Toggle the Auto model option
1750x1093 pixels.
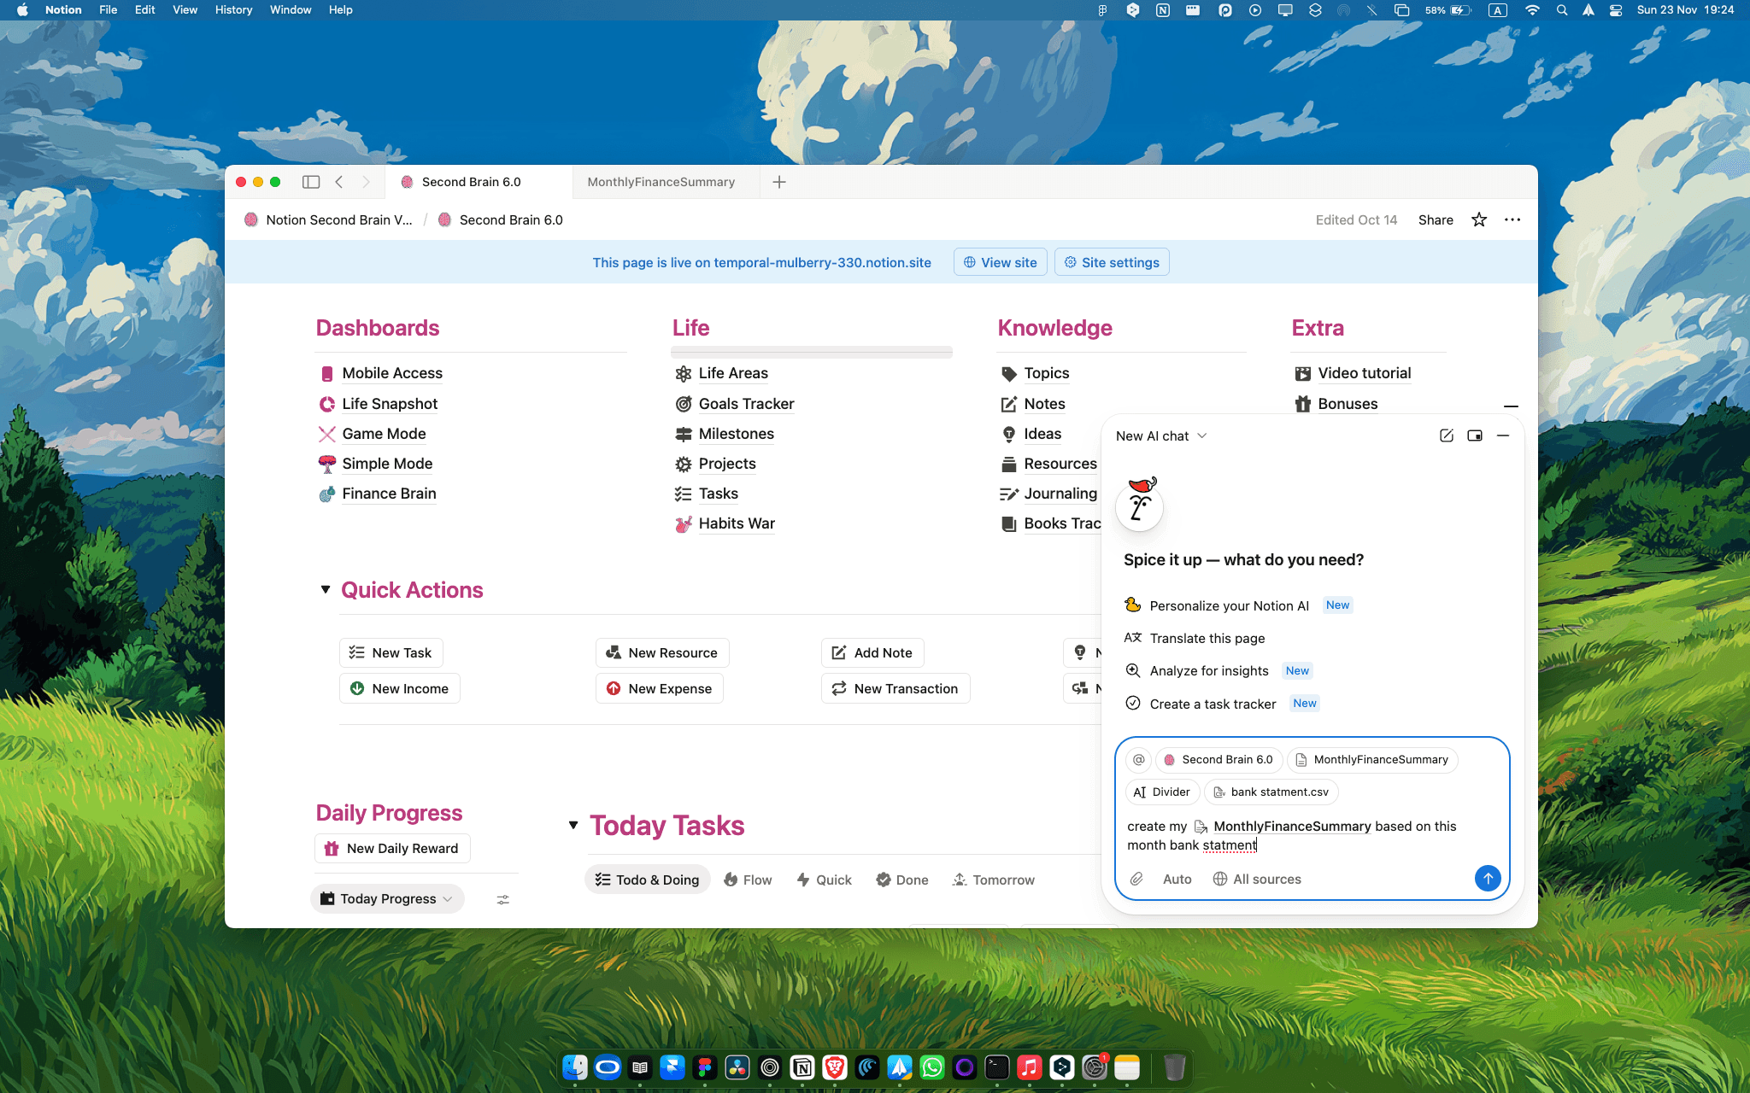1177,879
